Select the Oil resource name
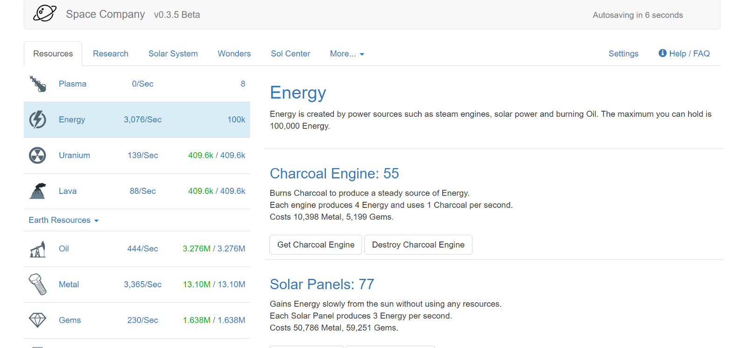747x348 pixels. pyautogui.click(x=64, y=249)
